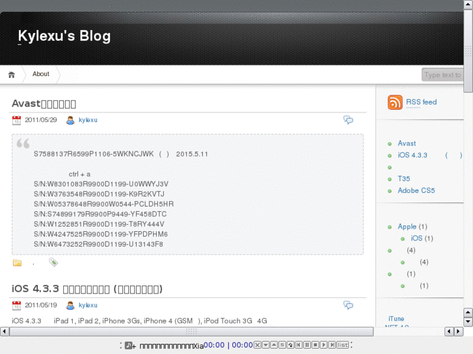Image resolution: width=473 pixels, height=354 pixels.
Task: Open the tag icon under the Avast post
Action: pos(53,262)
